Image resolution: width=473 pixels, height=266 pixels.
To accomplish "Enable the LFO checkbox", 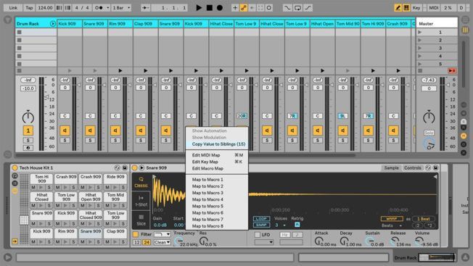I will tap(257, 234).
